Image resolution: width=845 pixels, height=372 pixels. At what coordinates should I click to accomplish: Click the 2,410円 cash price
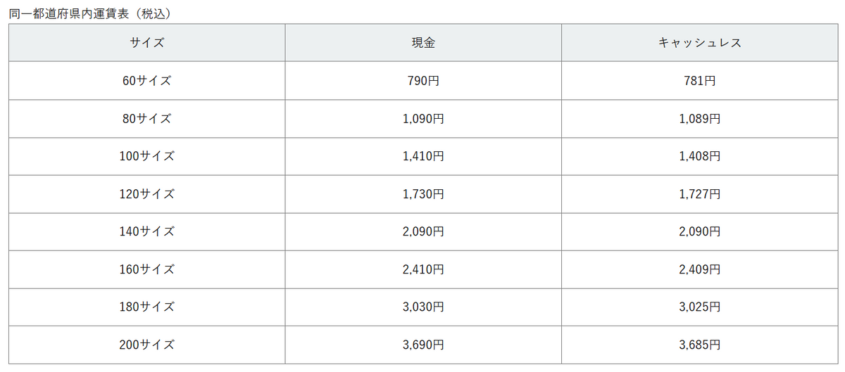(423, 269)
